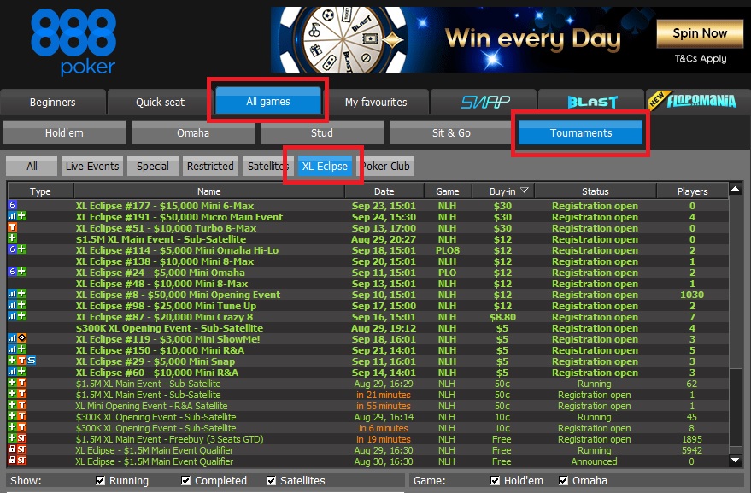
Task: Toggle the Satellites checkbox
Action: point(271,480)
